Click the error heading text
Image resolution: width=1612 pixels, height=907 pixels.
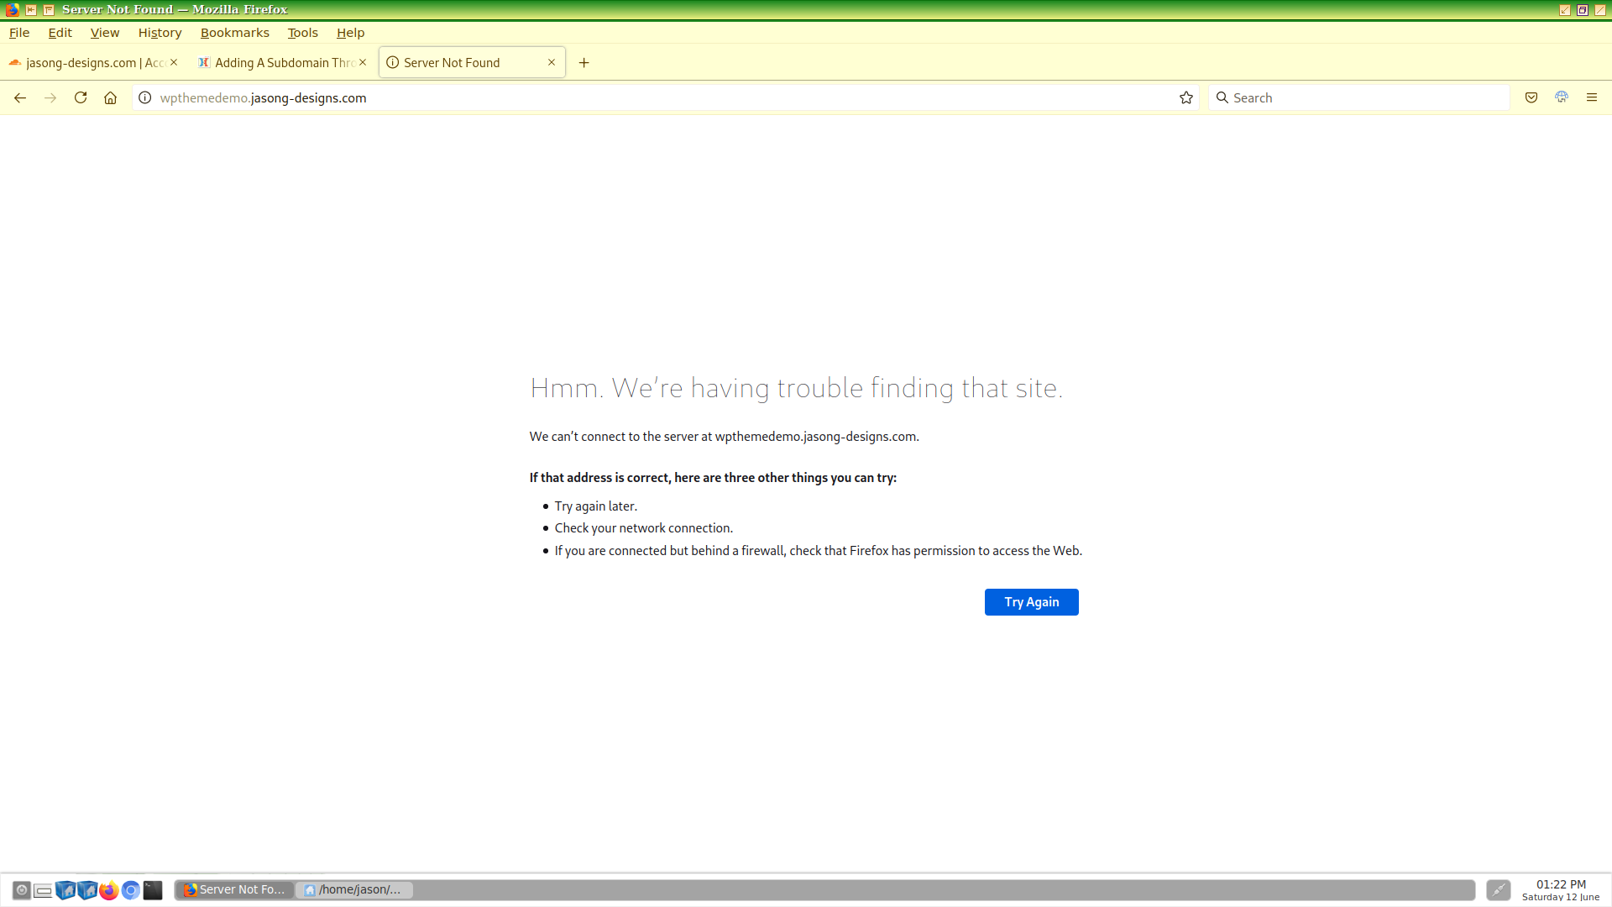pyautogui.click(x=796, y=388)
